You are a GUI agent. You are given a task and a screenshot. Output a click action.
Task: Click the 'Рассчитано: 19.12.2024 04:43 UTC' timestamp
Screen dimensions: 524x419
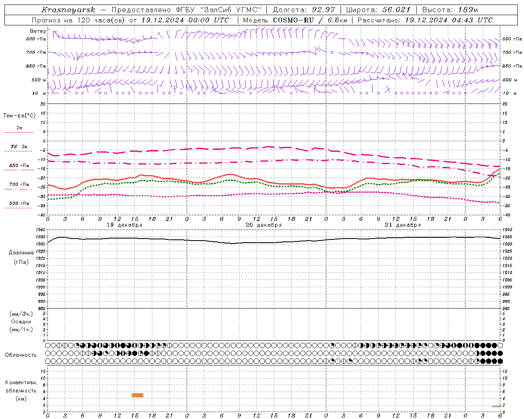click(425, 20)
